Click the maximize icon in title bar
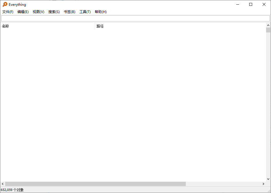The height and width of the screenshot is (193, 271). (250, 4)
